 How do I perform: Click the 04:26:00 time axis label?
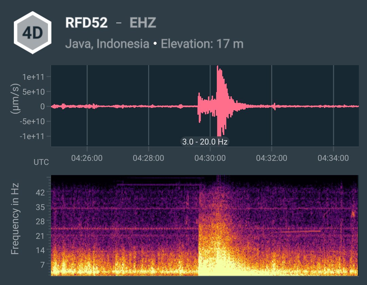click(87, 158)
